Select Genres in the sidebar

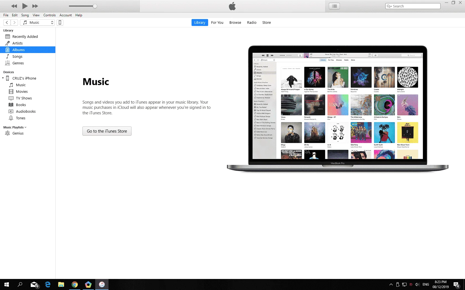(28, 63)
